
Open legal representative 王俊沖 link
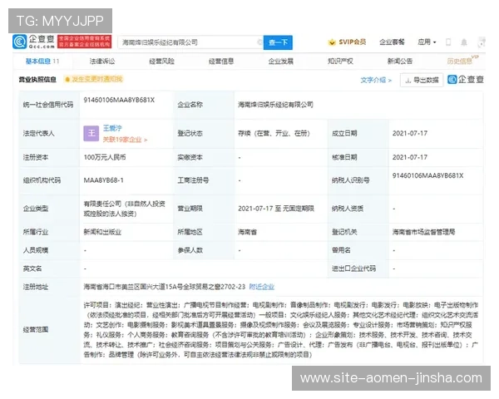click(x=112, y=128)
